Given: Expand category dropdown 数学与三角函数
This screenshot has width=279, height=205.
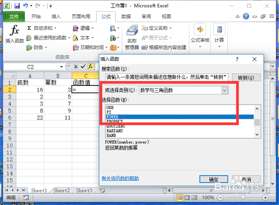Looking at the screenshot, I should click(x=225, y=91).
